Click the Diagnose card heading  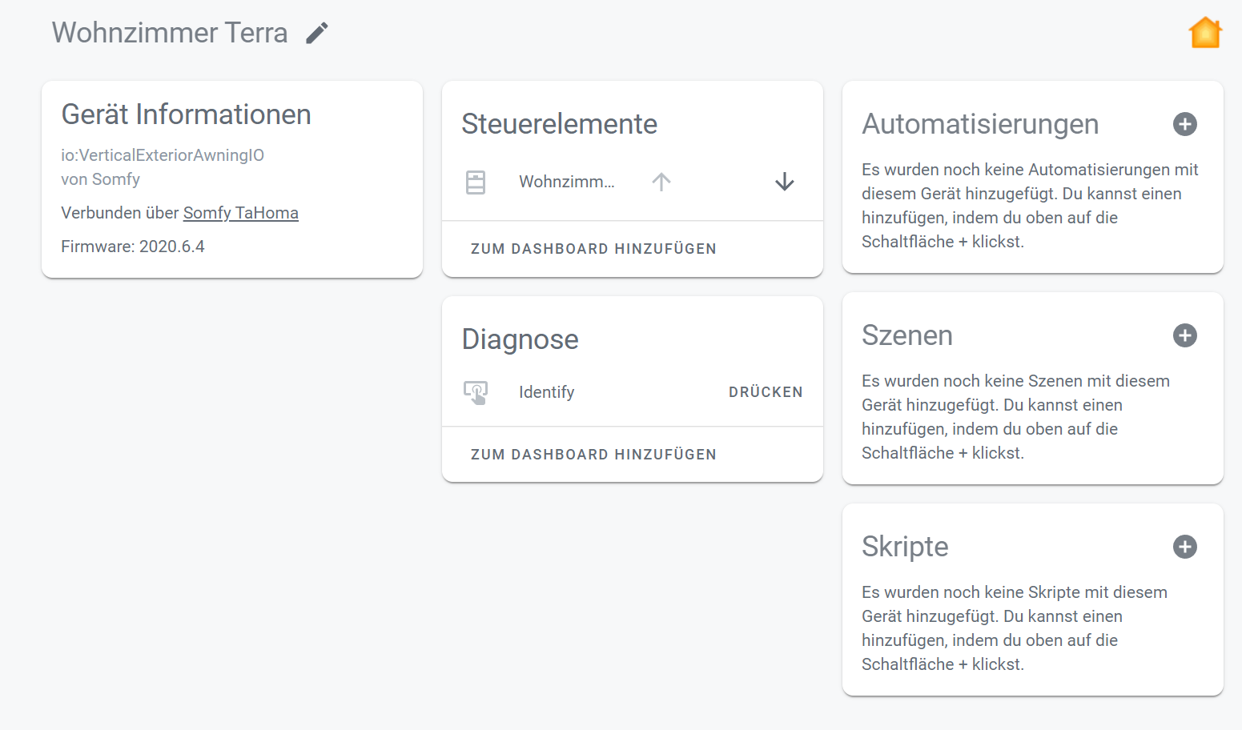click(520, 339)
